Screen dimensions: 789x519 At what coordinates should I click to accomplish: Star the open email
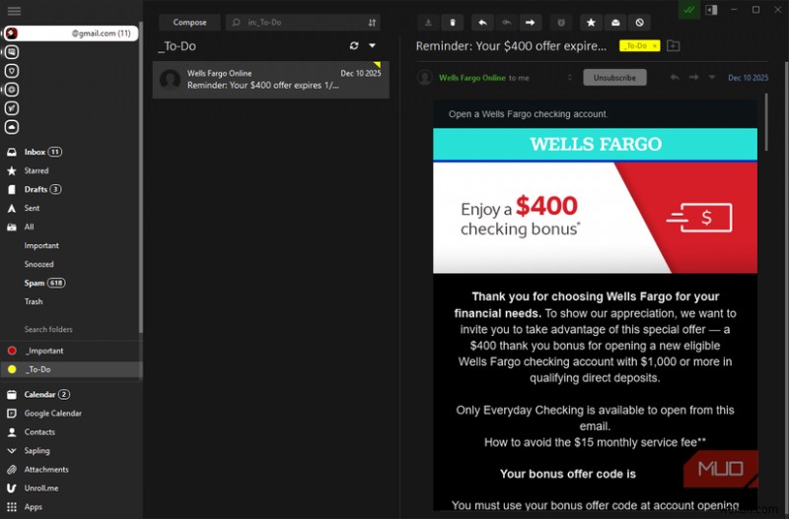(591, 22)
